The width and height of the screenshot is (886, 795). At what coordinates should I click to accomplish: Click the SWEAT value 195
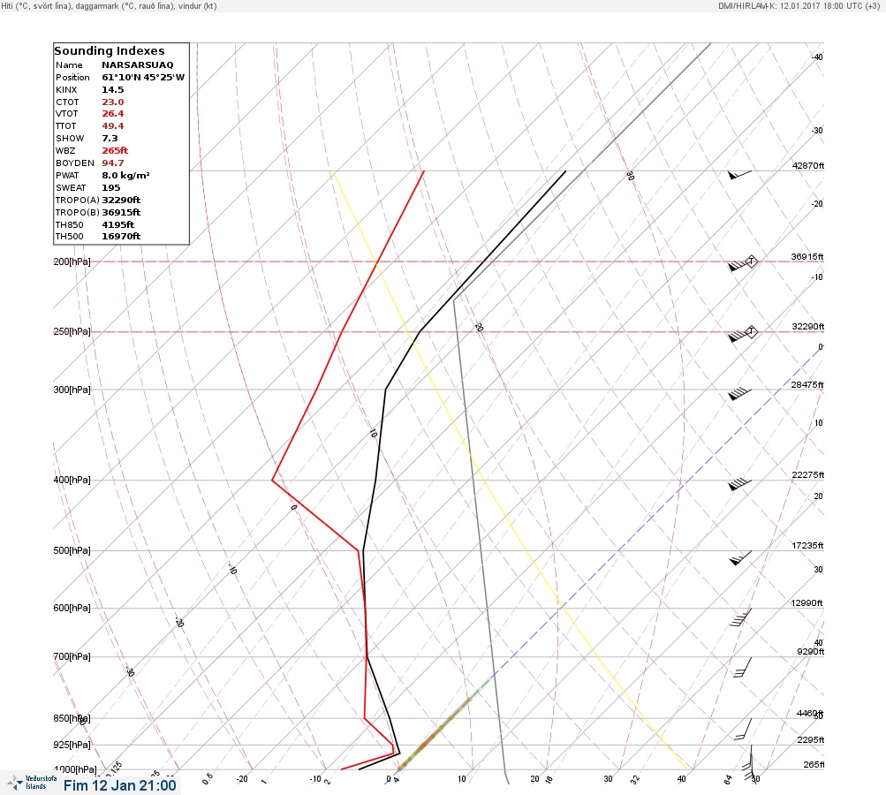pyautogui.click(x=110, y=187)
